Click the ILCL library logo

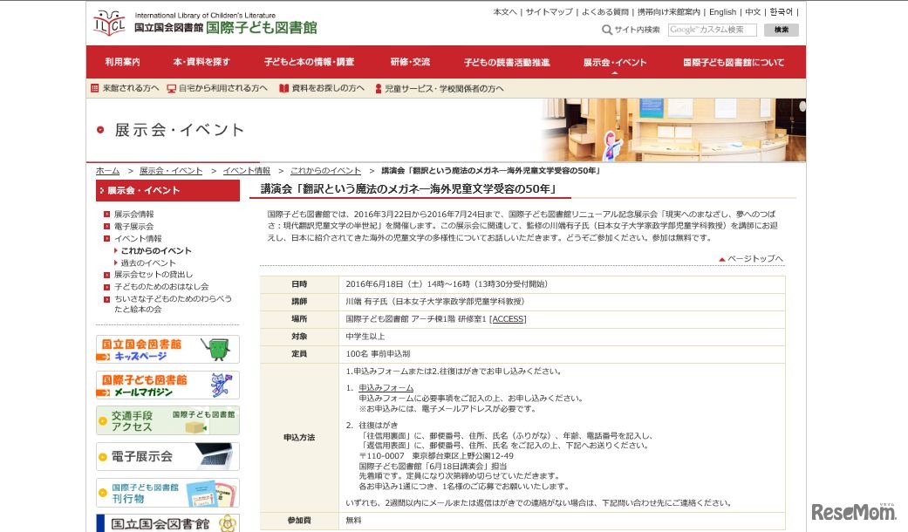tap(109, 24)
